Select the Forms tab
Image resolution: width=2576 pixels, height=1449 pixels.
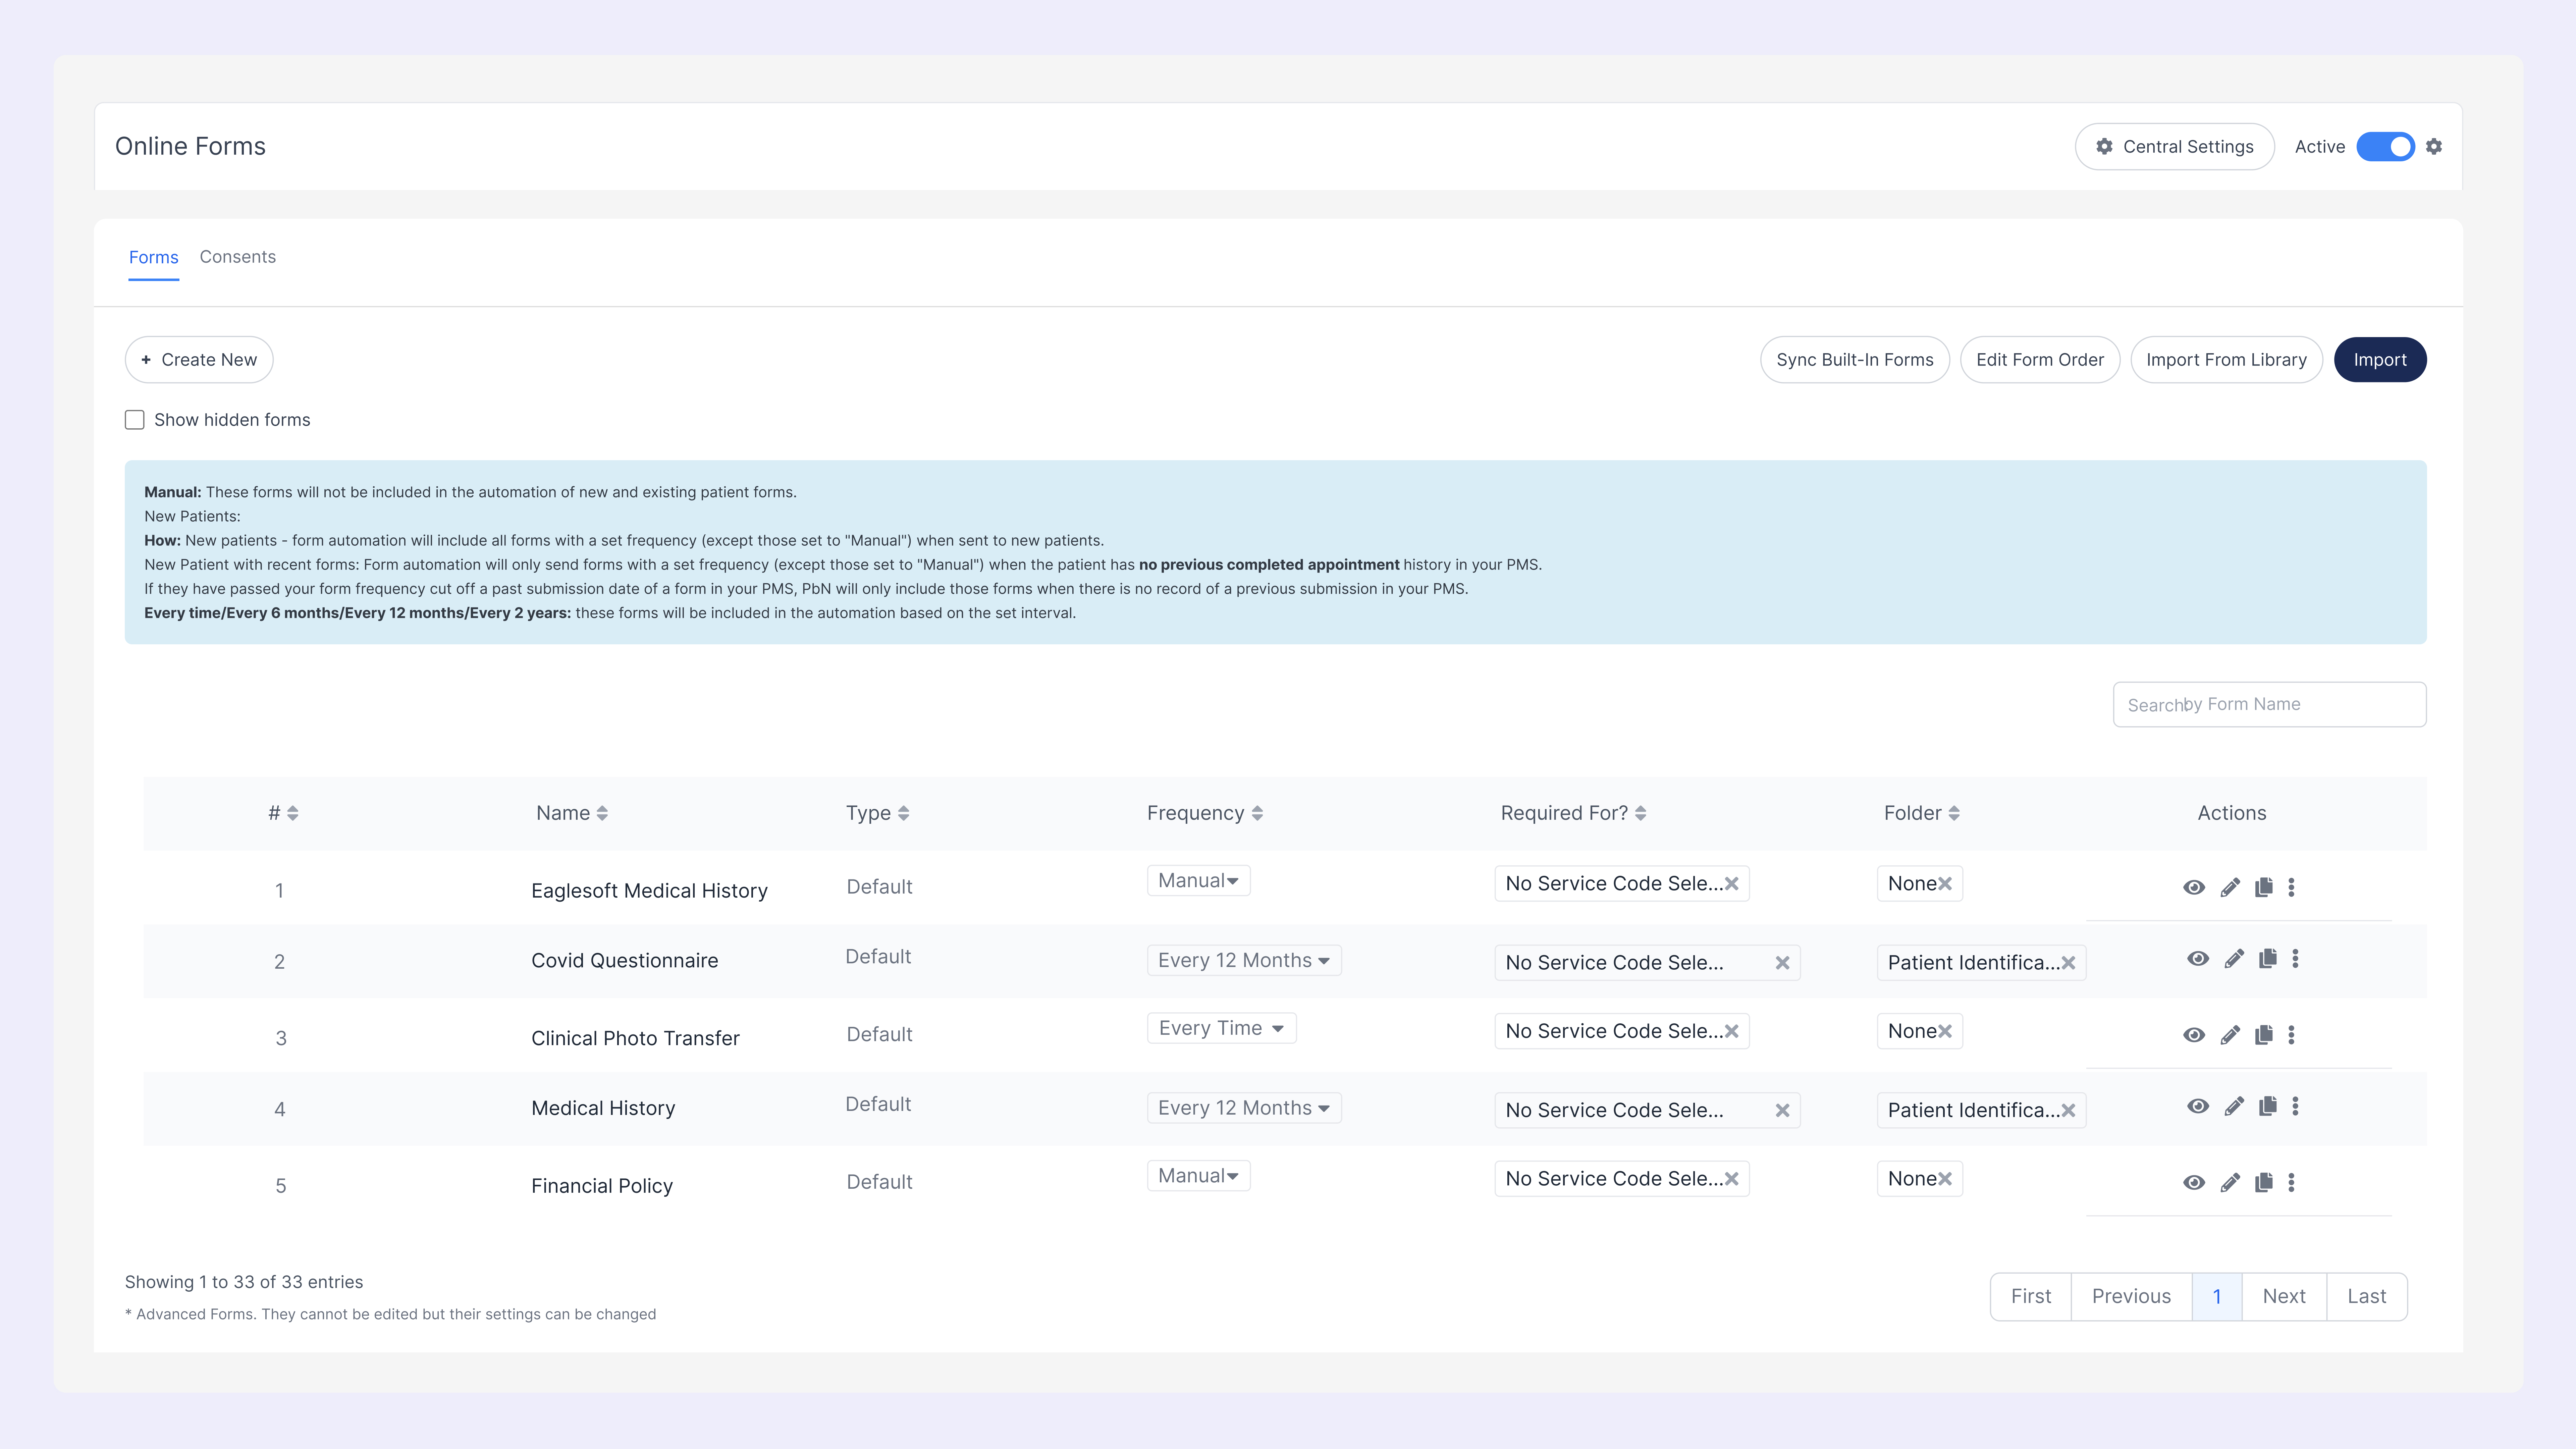point(153,257)
